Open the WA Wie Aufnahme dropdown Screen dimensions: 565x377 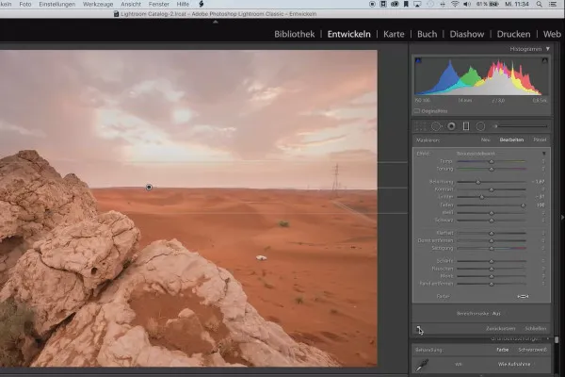514,365
